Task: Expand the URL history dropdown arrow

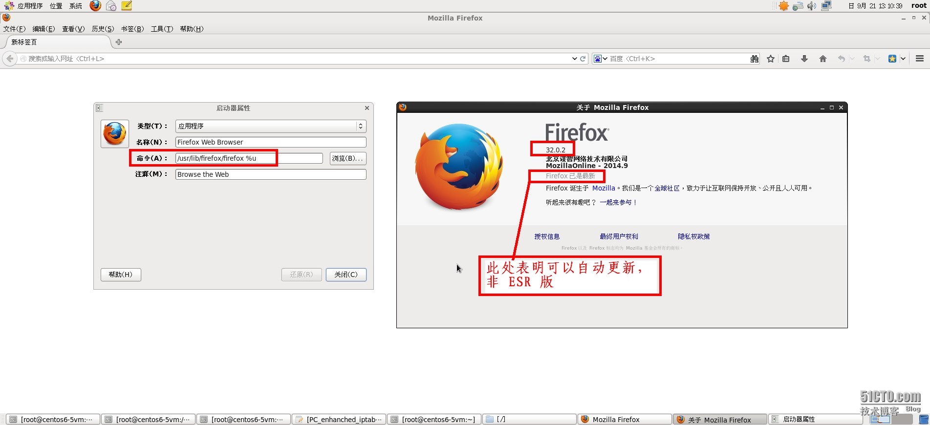Action: click(x=575, y=59)
